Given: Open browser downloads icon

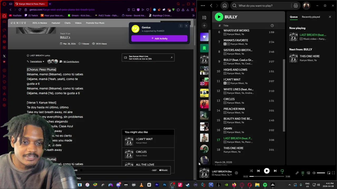Looking at the screenshot, I should tap(188, 10).
